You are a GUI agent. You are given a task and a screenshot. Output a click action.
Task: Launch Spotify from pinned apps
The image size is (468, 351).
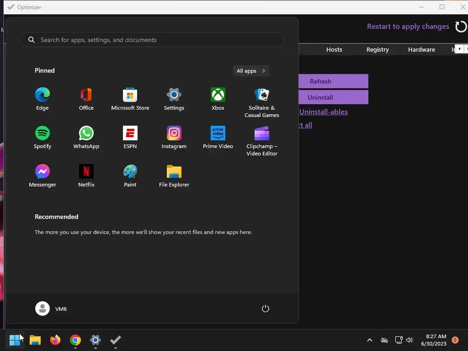coord(43,137)
